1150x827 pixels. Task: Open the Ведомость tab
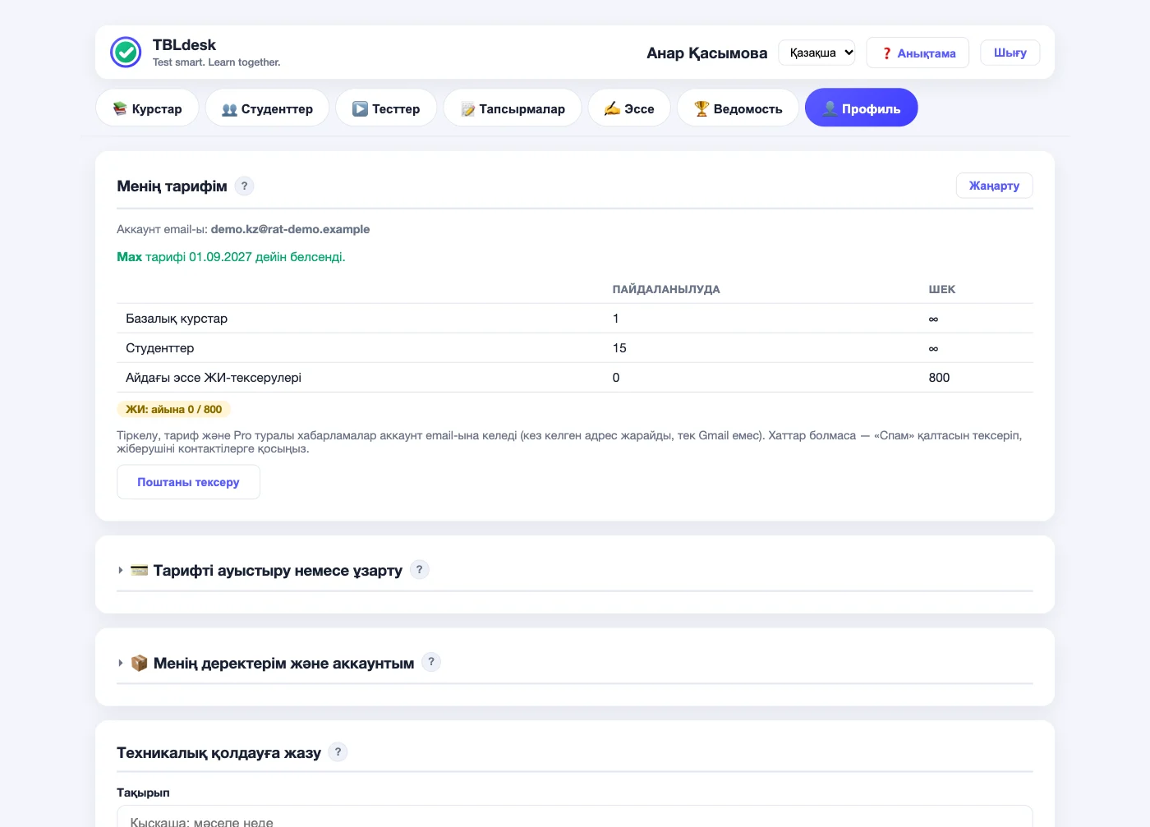[738, 108]
